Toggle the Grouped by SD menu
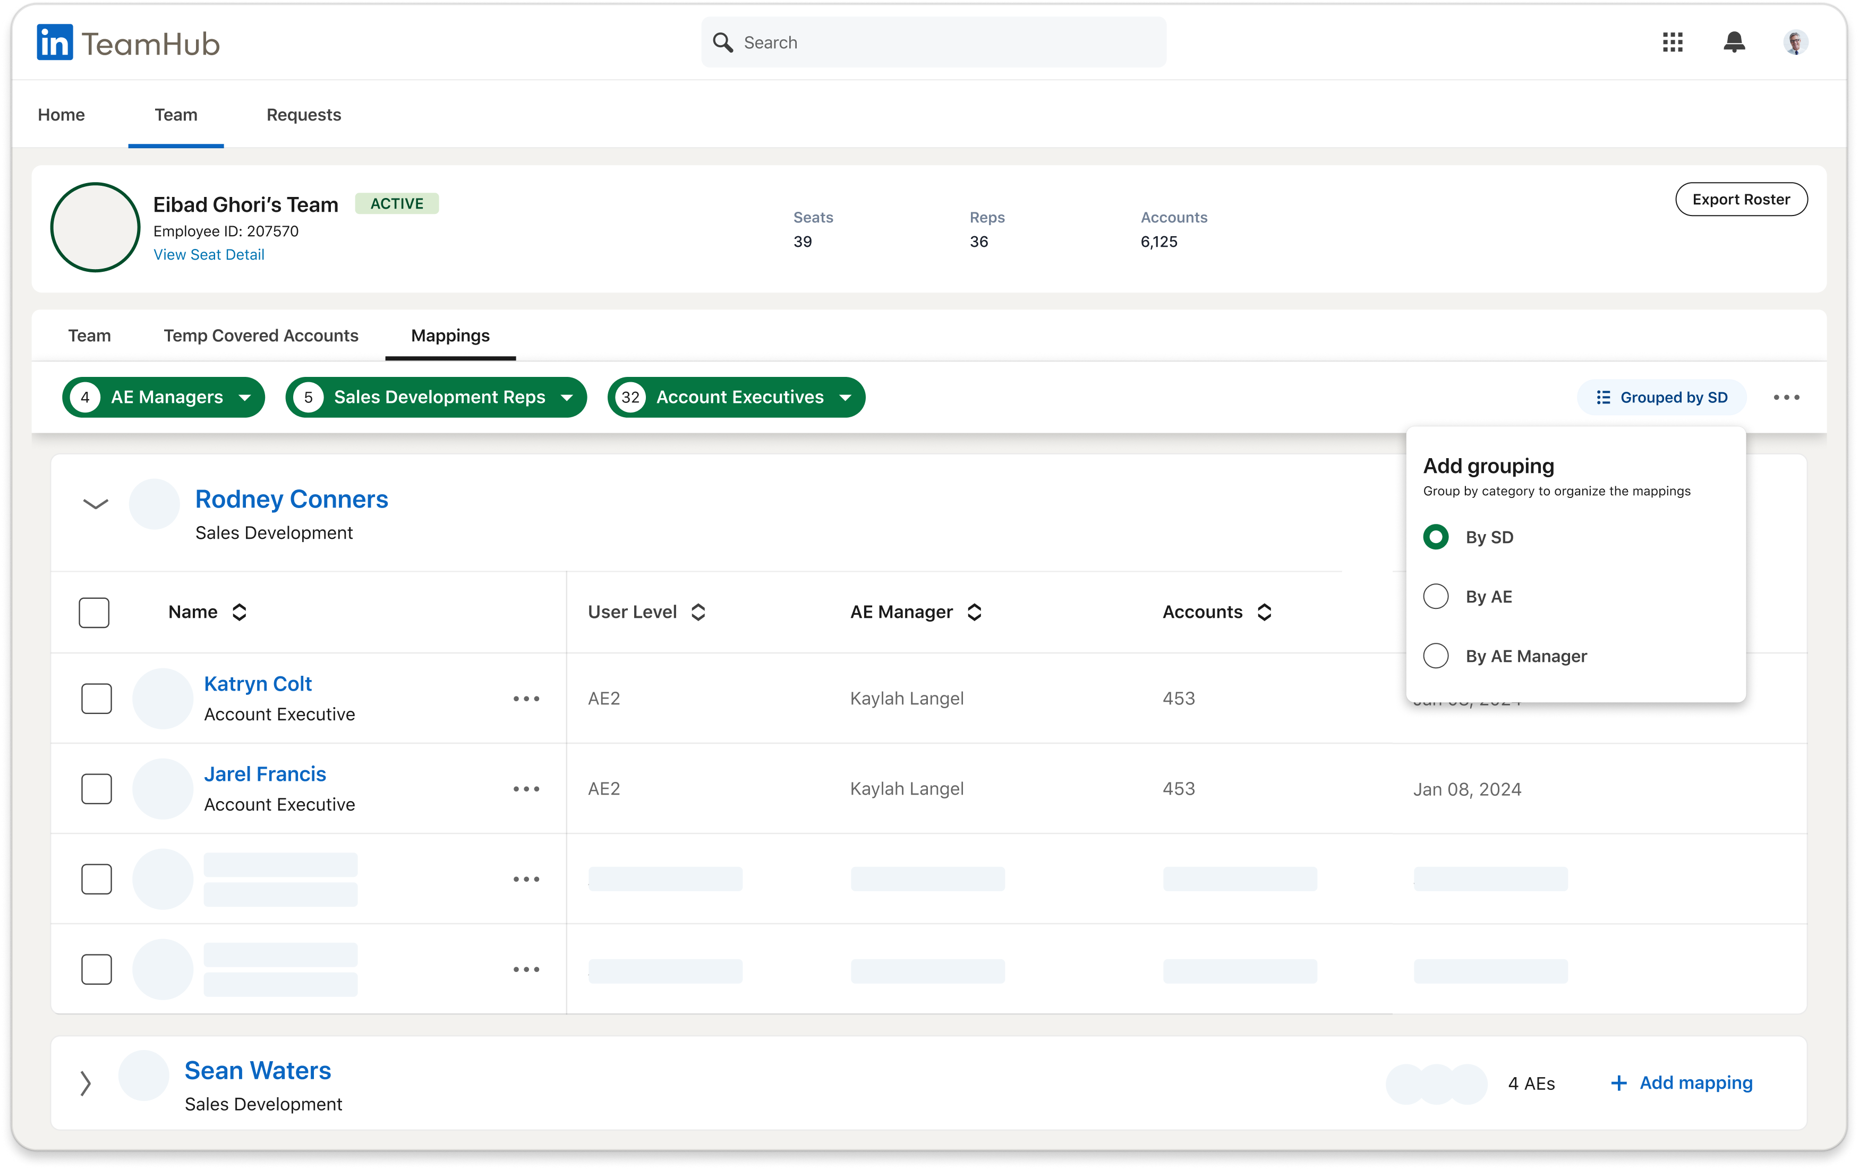This screenshot has height=1170, width=1859. [x=1662, y=398]
